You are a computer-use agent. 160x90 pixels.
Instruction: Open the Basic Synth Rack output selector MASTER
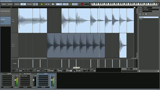pyautogui.click(x=25, y=87)
